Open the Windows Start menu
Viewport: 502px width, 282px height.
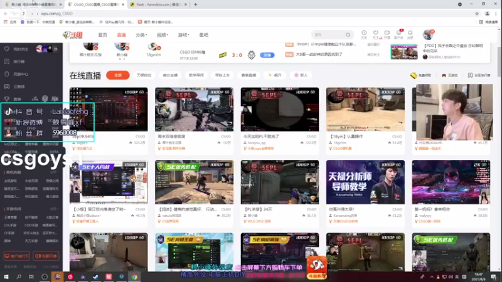coord(6,276)
